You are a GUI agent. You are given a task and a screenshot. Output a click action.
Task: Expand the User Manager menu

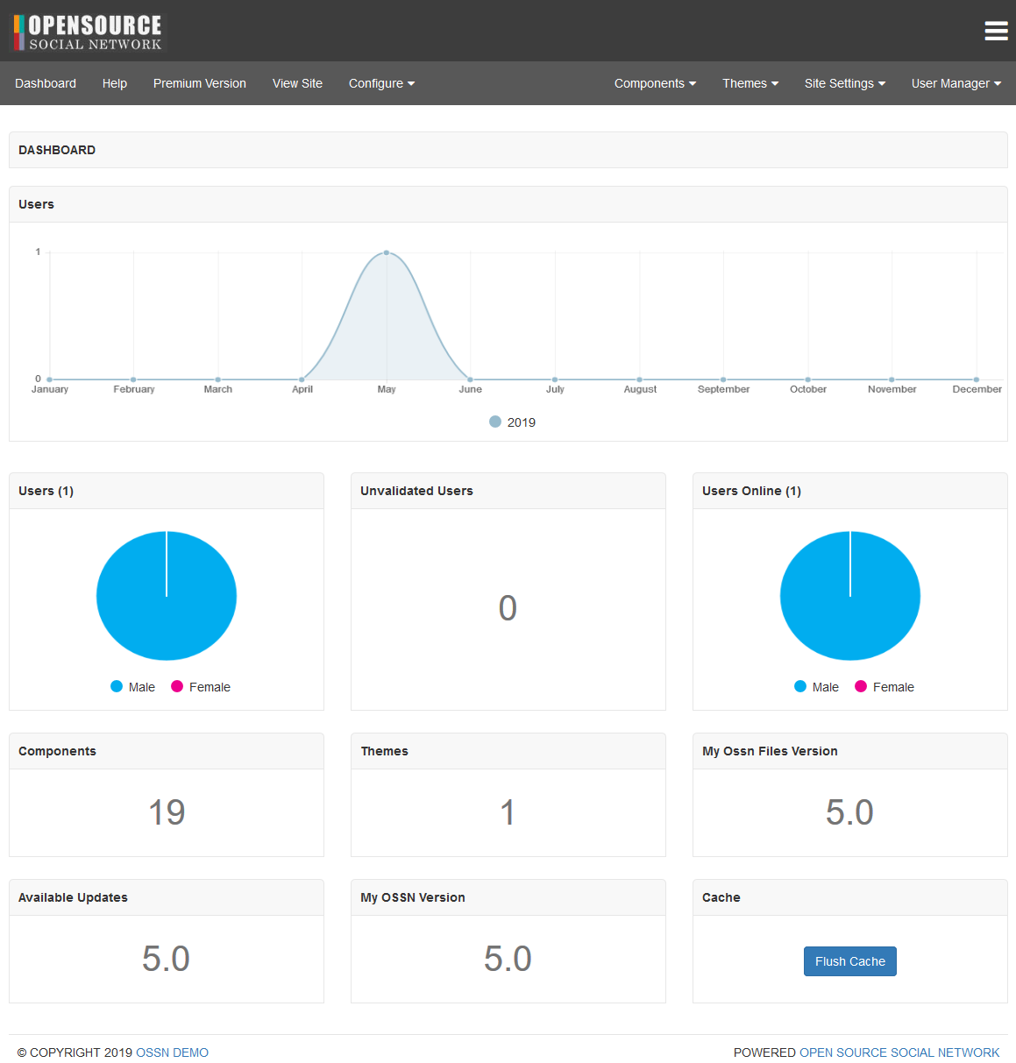point(956,83)
